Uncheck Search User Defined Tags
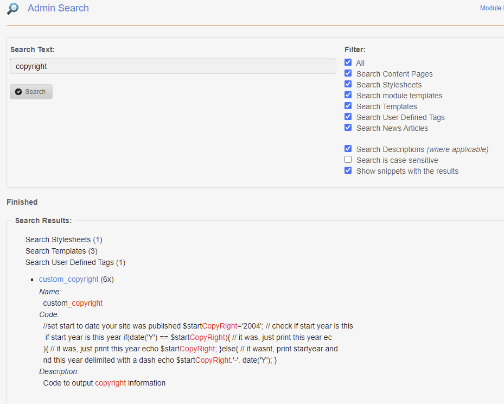Image resolution: width=504 pixels, height=404 pixels. (x=348, y=117)
